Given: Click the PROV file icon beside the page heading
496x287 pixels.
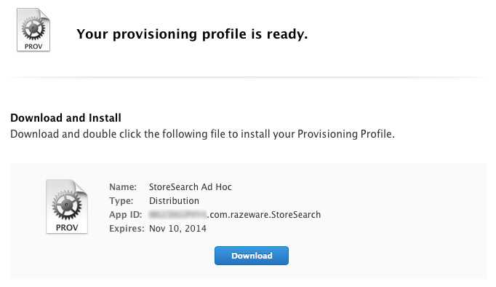Looking at the screenshot, I should (x=33, y=30).
